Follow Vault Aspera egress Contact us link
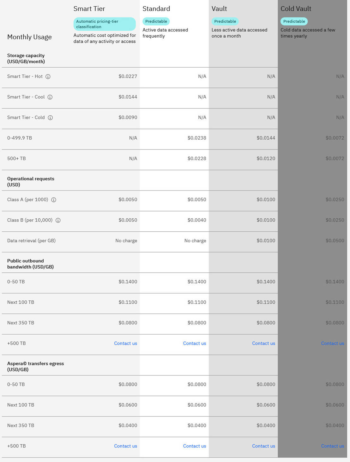 click(263, 446)
